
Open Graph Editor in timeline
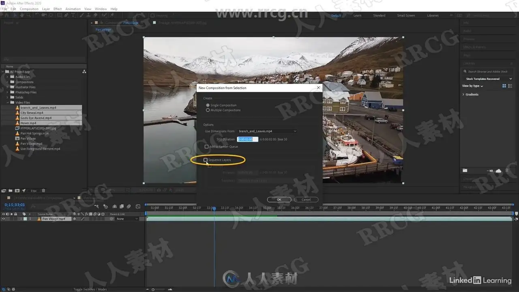(x=138, y=206)
